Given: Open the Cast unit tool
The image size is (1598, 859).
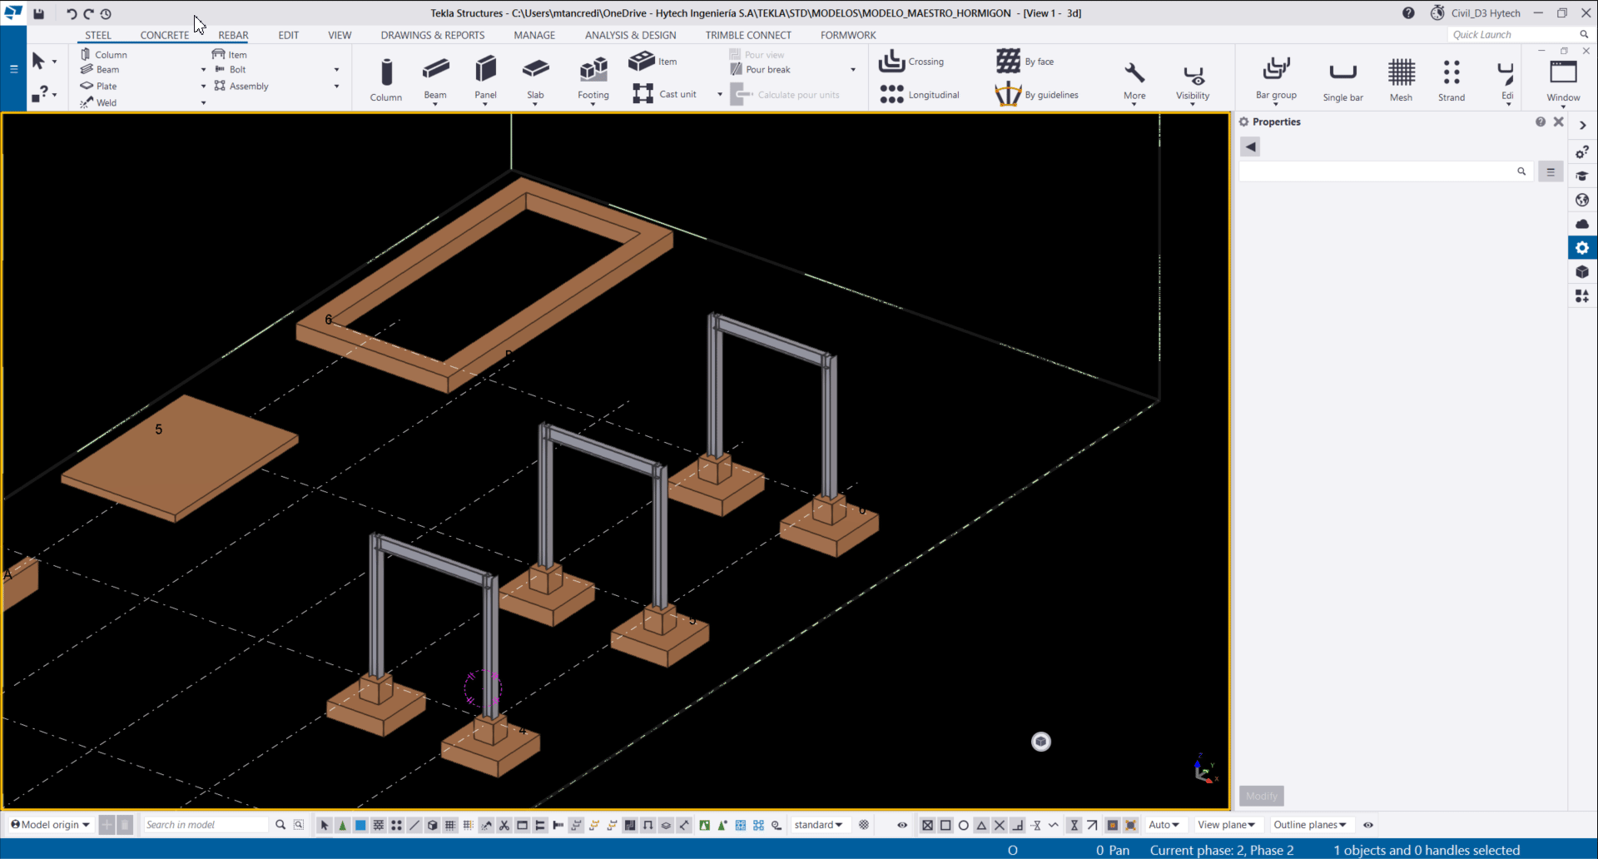Looking at the screenshot, I should (664, 94).
